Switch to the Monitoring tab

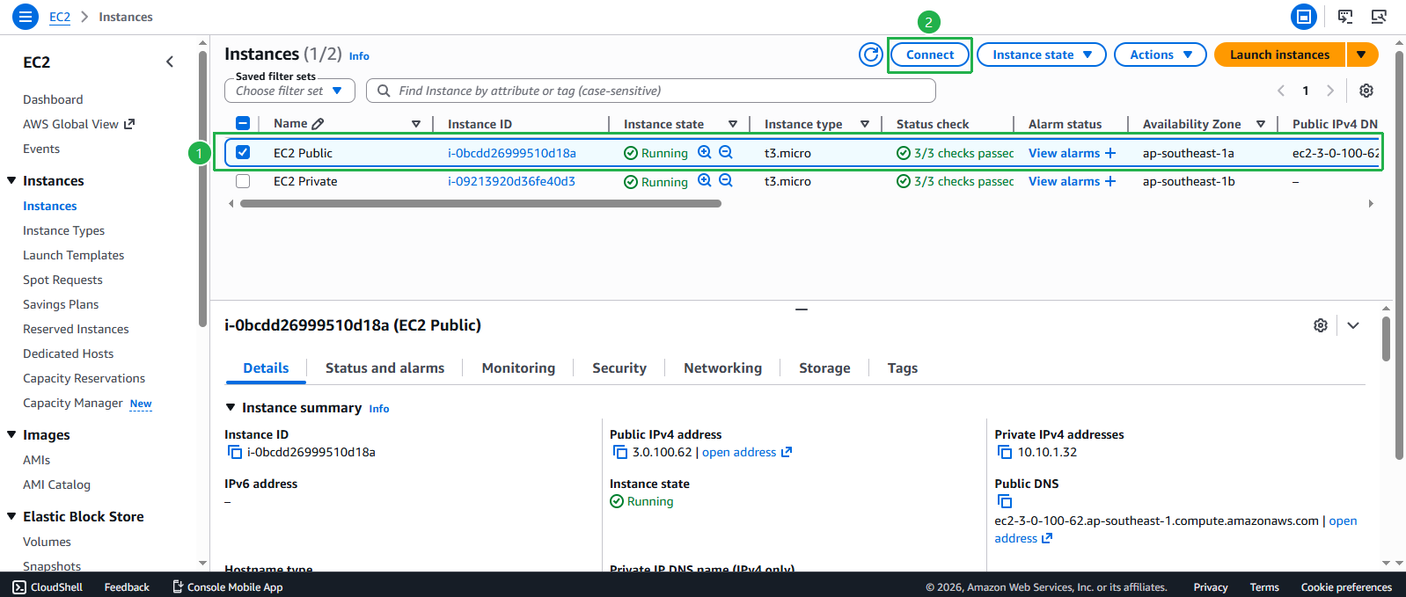click(518, 368)
